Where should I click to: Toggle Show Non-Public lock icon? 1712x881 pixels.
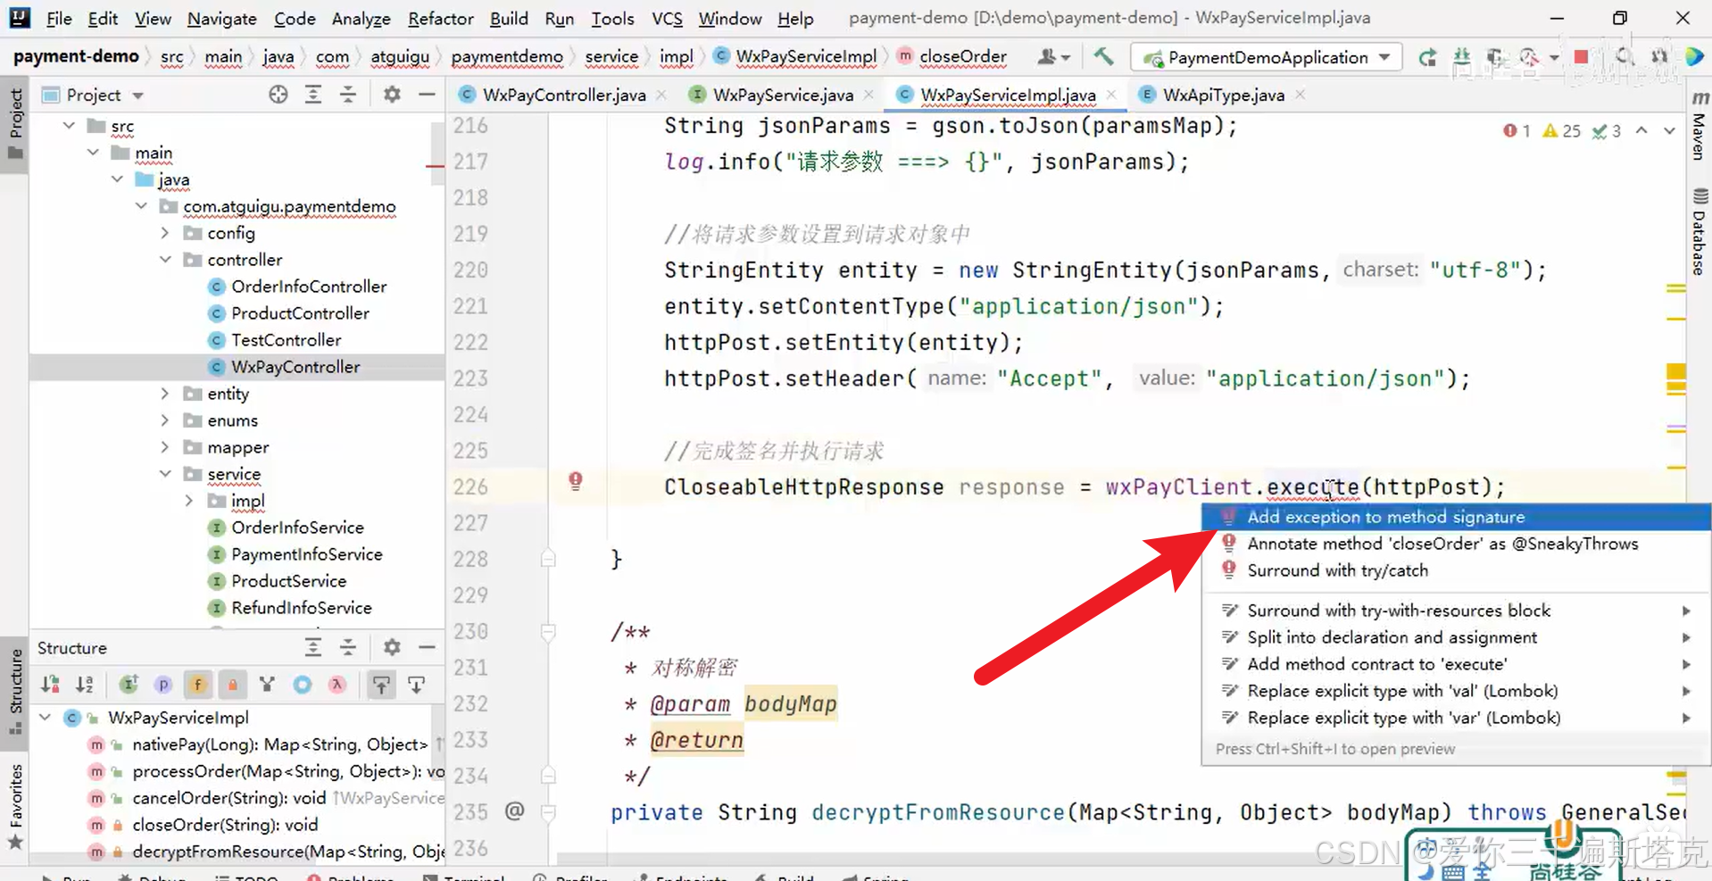[x=232, y=685]
